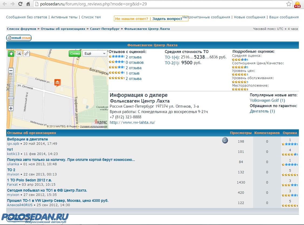Open 1 отзыв rating filter link
Viewport: 304px width, 225px height.
click(133, 73)
